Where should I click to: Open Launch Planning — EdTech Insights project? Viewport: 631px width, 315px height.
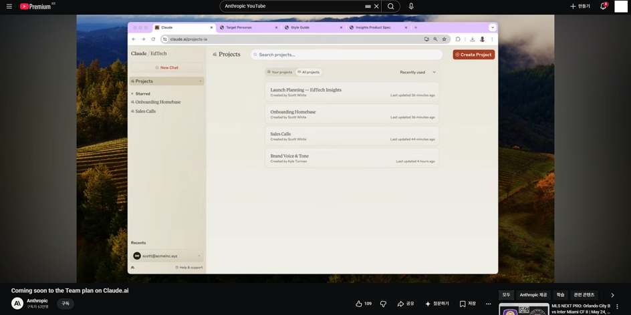[x=352, y=92]
